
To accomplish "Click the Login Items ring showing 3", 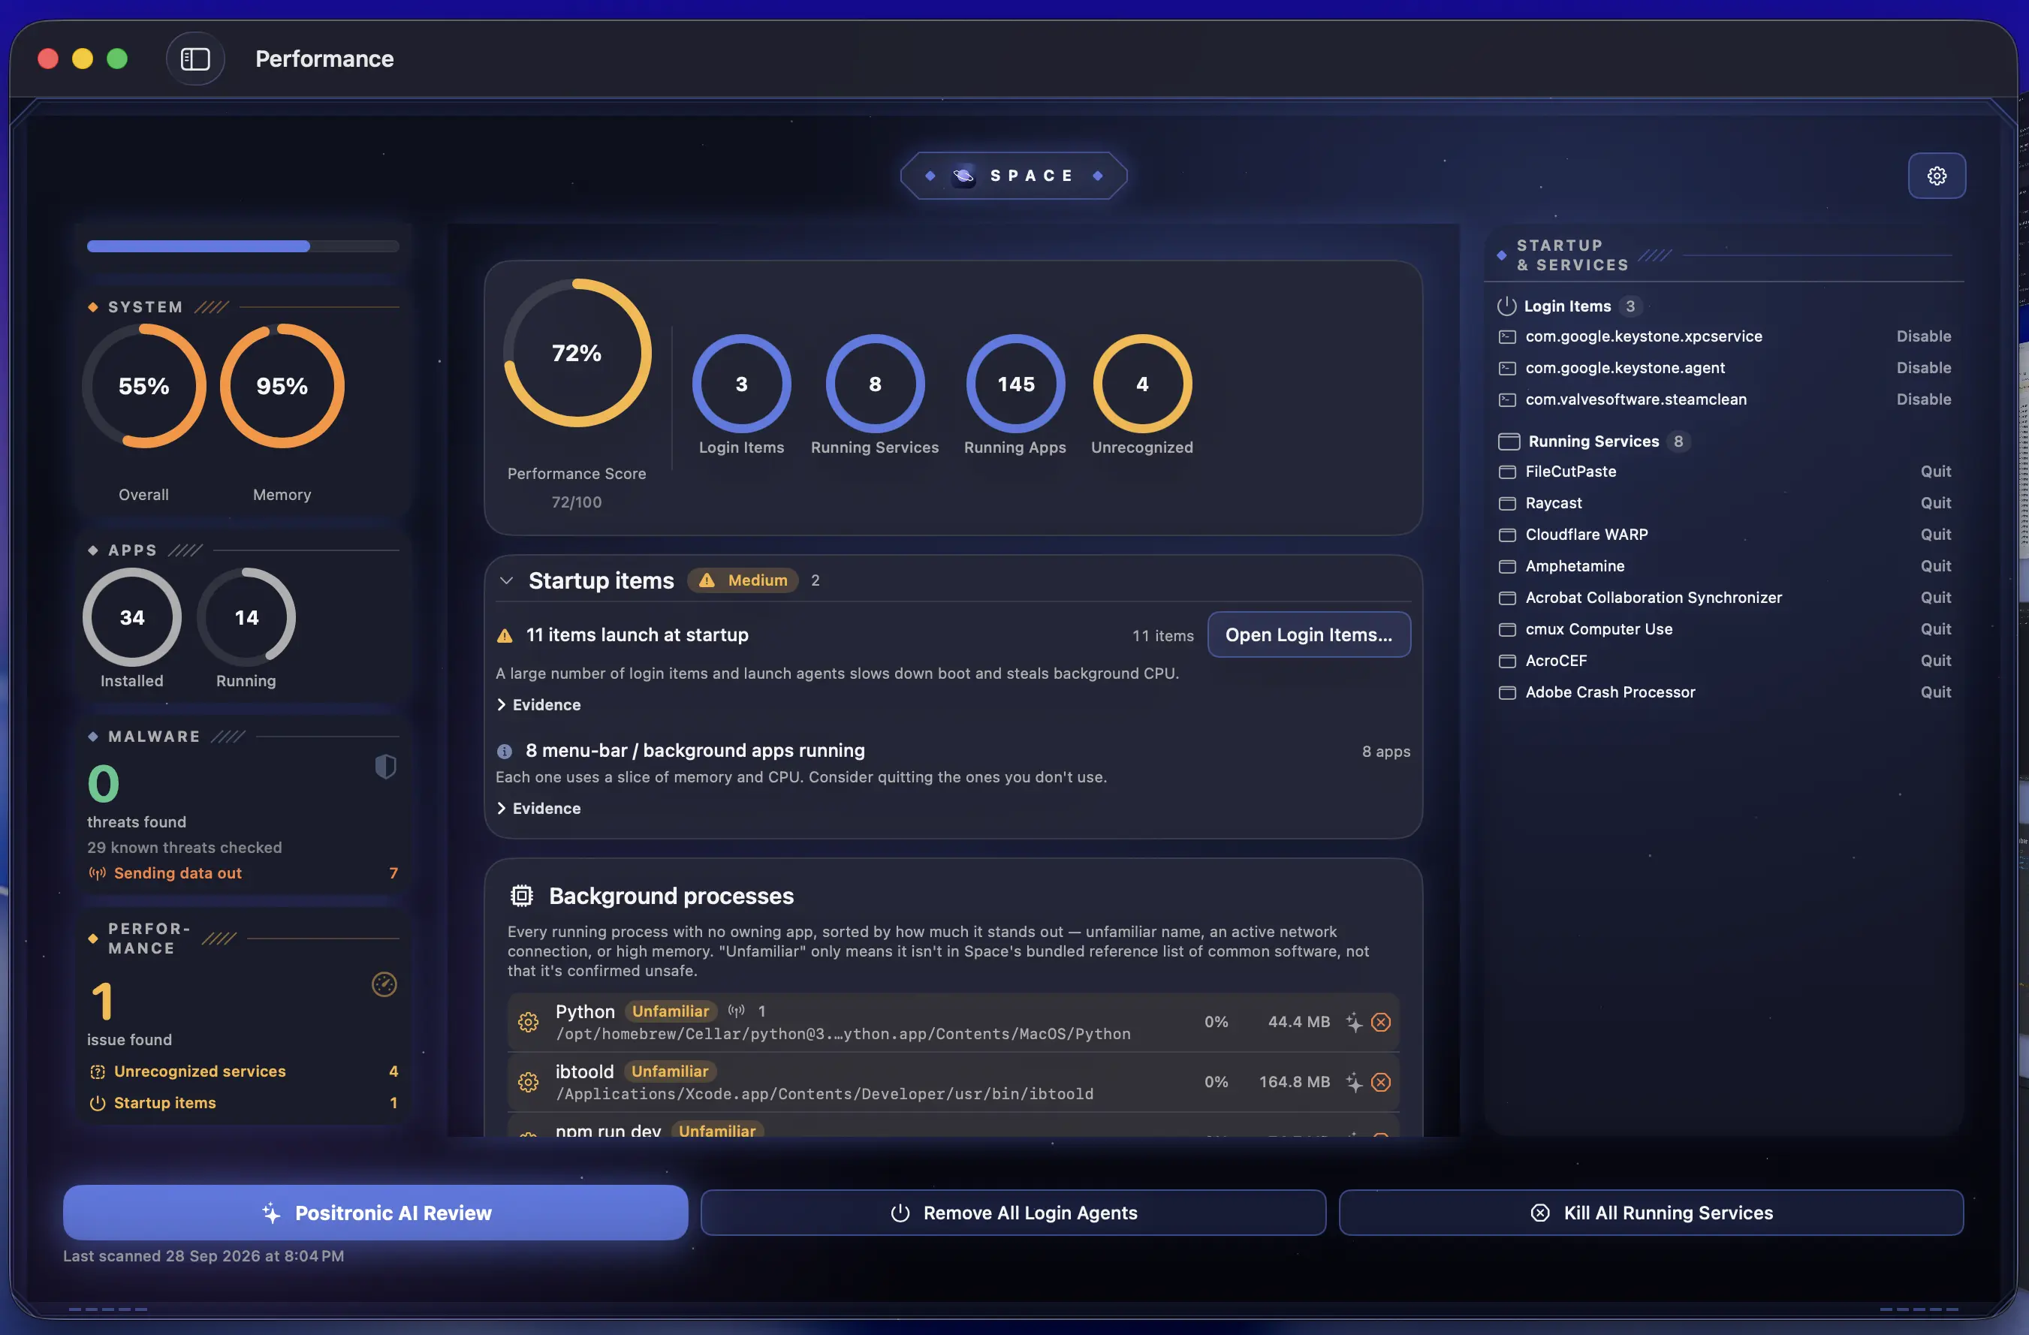I will [742, 384].
